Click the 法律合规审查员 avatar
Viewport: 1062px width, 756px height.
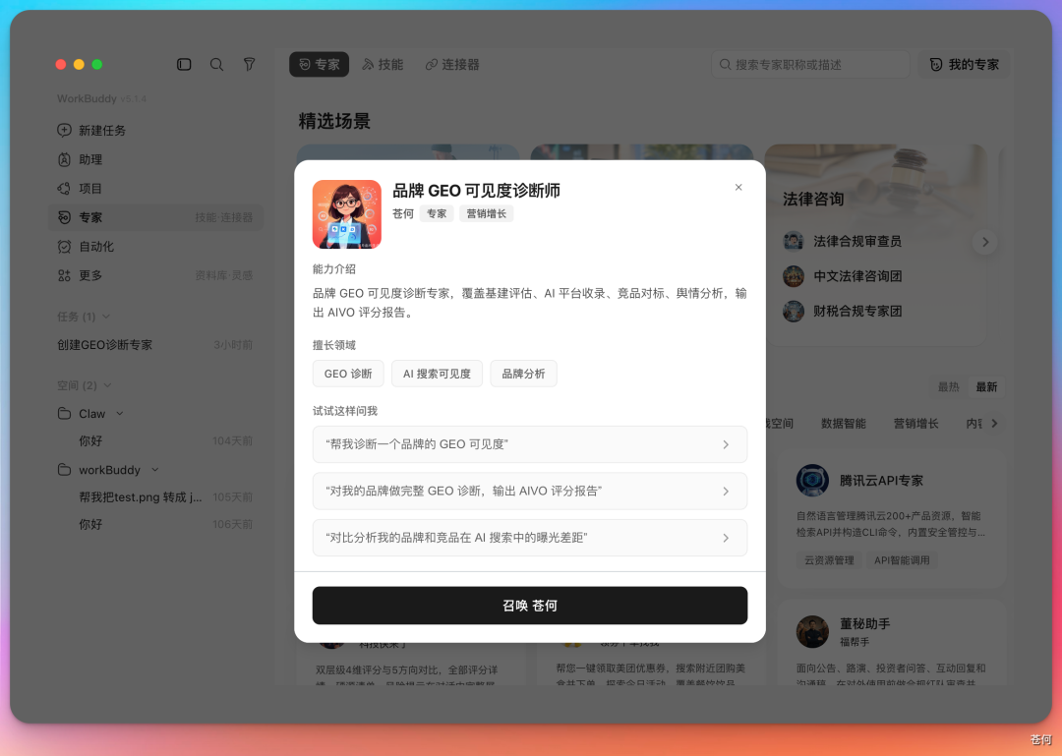(794, 241)
